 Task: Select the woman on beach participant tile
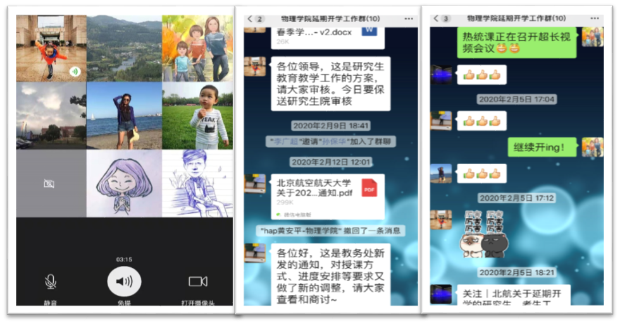[x=123, y=116]
